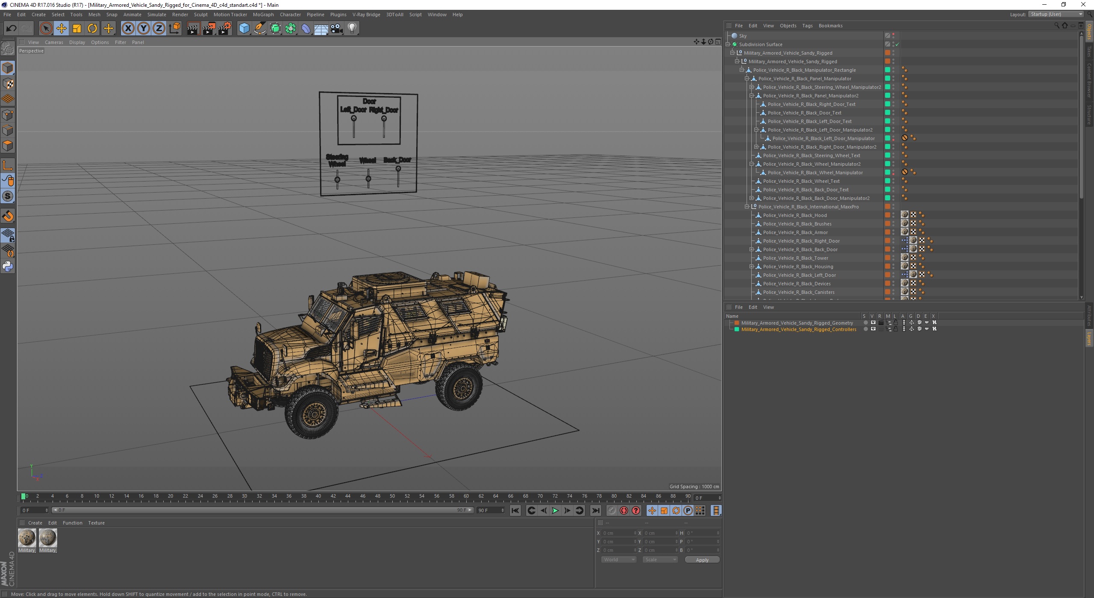Add a Camera object
The height and width of the screenshot is (598, 1094).
pyautogui.click(x=337, y=29)
